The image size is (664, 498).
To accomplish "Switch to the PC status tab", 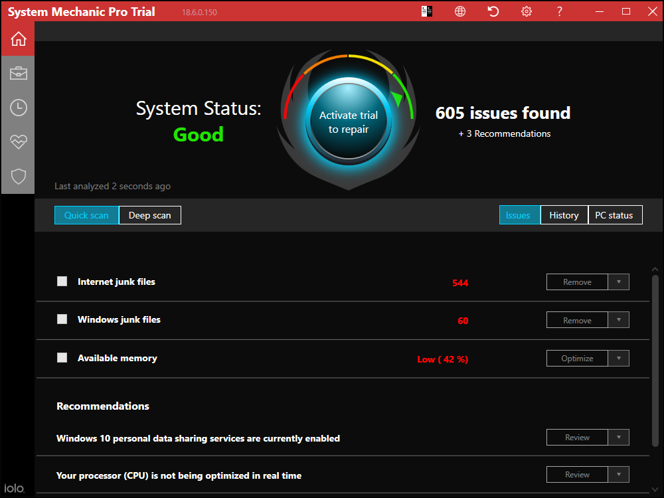I will pyautogui.click(x=615, y=214).
